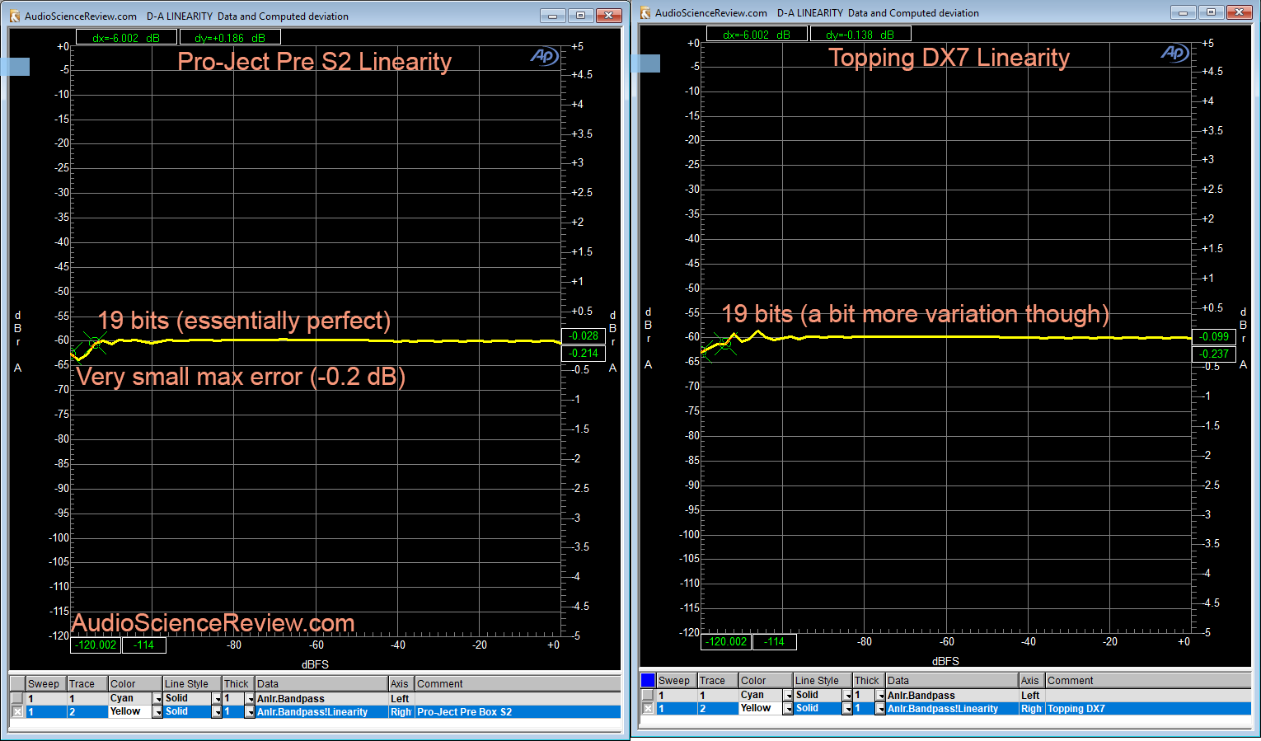Click the -114 cursor box under the Pro-Ject graph
The height and width of the screenshot is (741, 1261).
pos(144,645)
